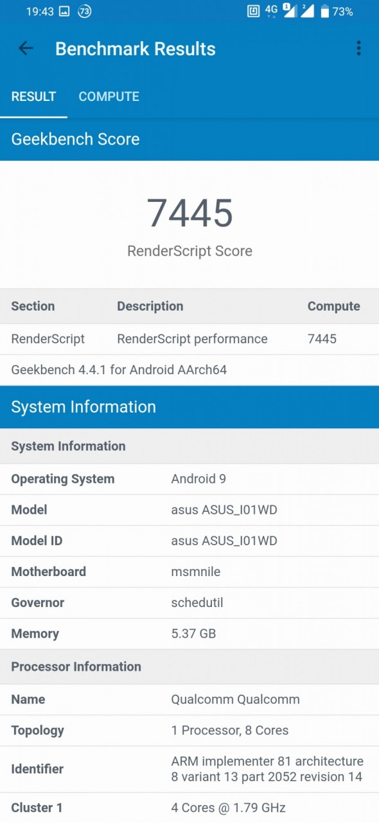
Task: Tap the 7445 RenderScript score
Action: coord(189,213)
